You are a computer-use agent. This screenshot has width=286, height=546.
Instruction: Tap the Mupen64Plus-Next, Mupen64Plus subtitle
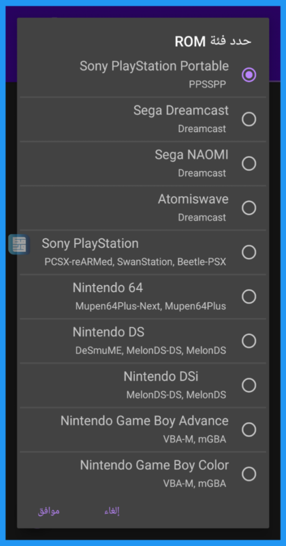pyautogui.click(x=151, y=306)
